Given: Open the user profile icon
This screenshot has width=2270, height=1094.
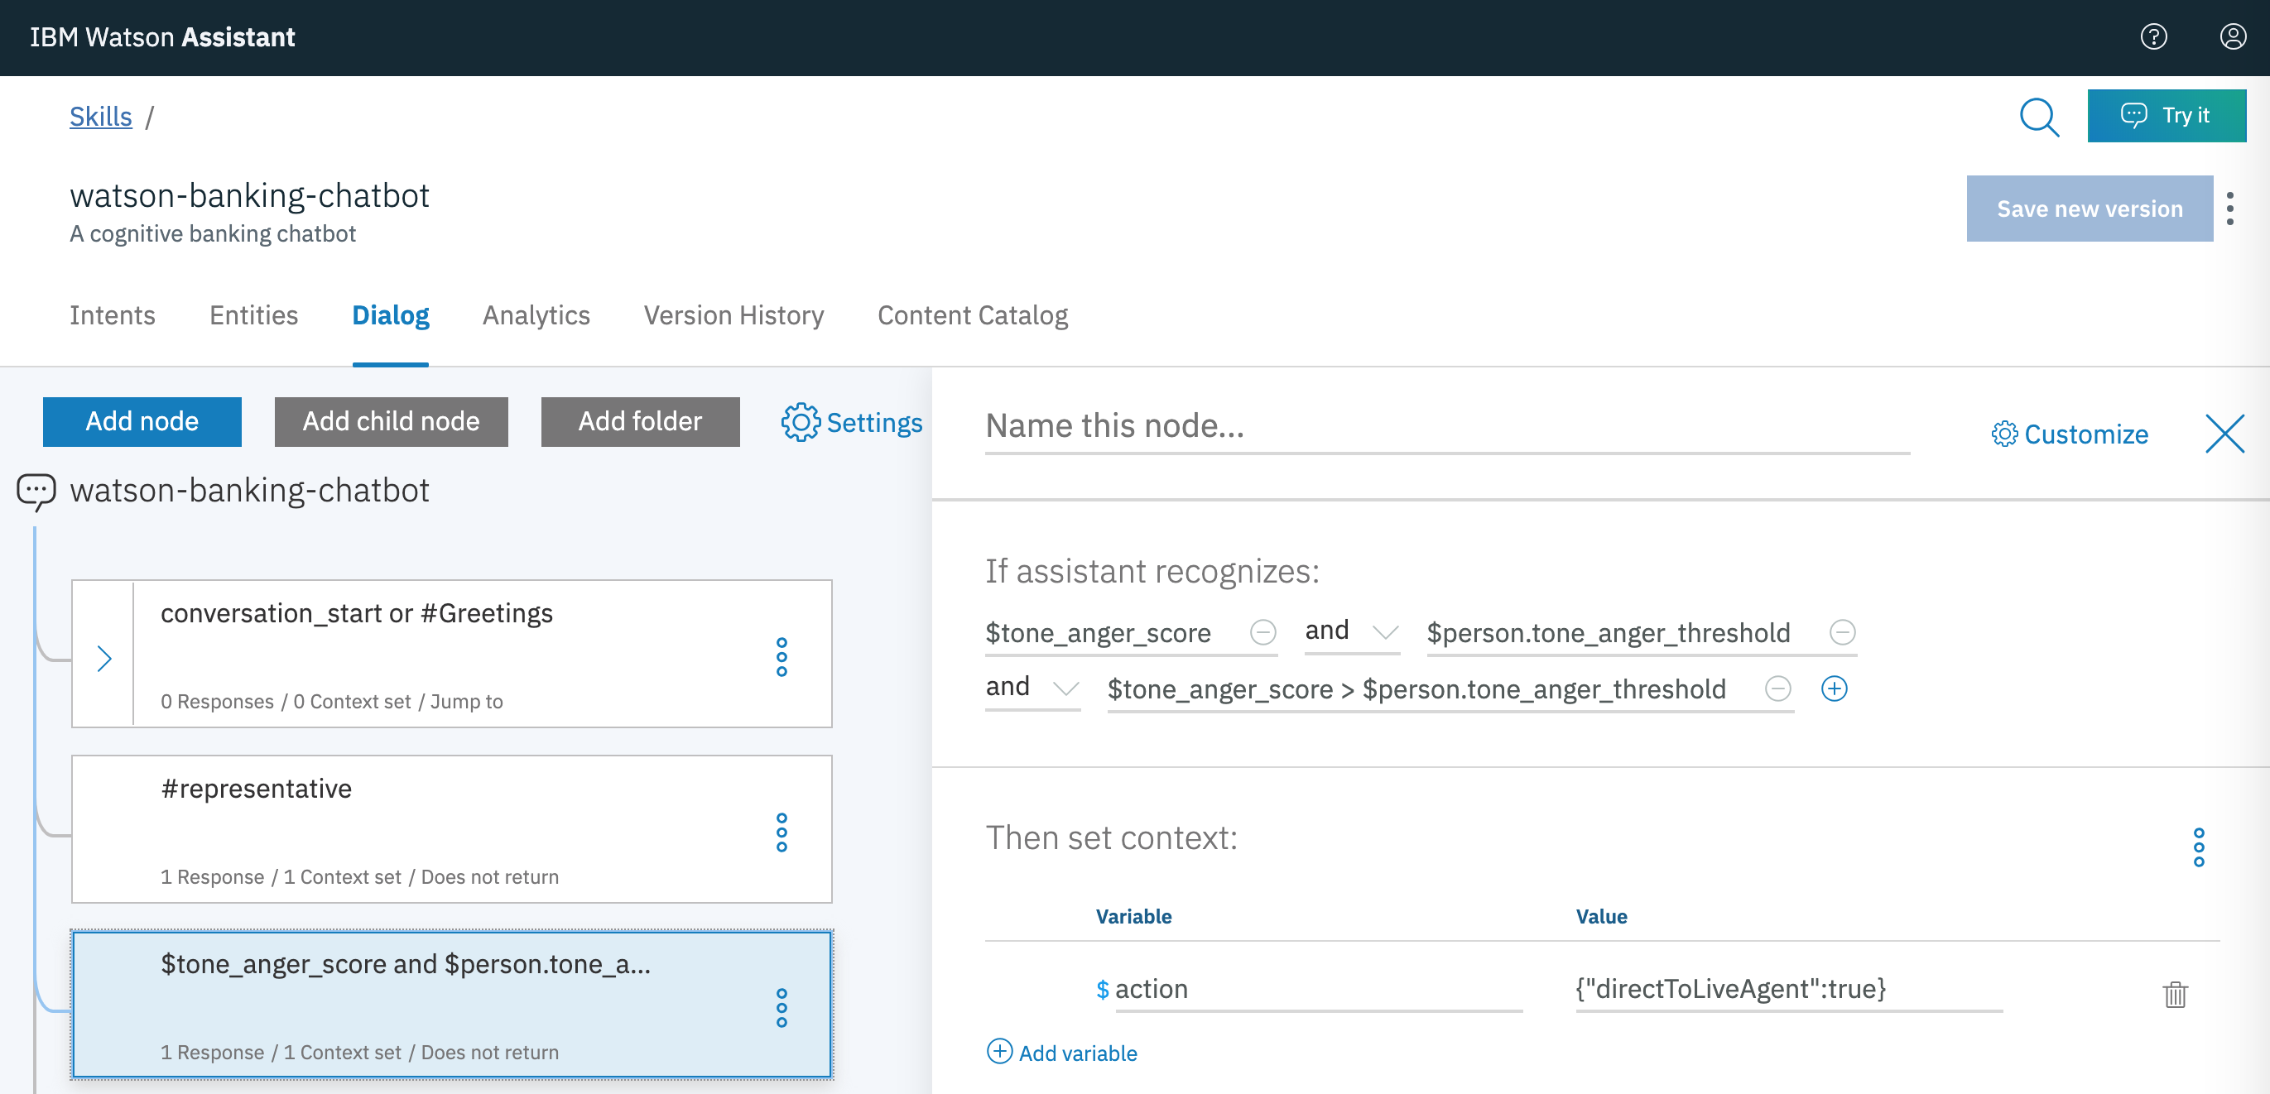Looking at the screenshot, I should (x=2232, y=37).
